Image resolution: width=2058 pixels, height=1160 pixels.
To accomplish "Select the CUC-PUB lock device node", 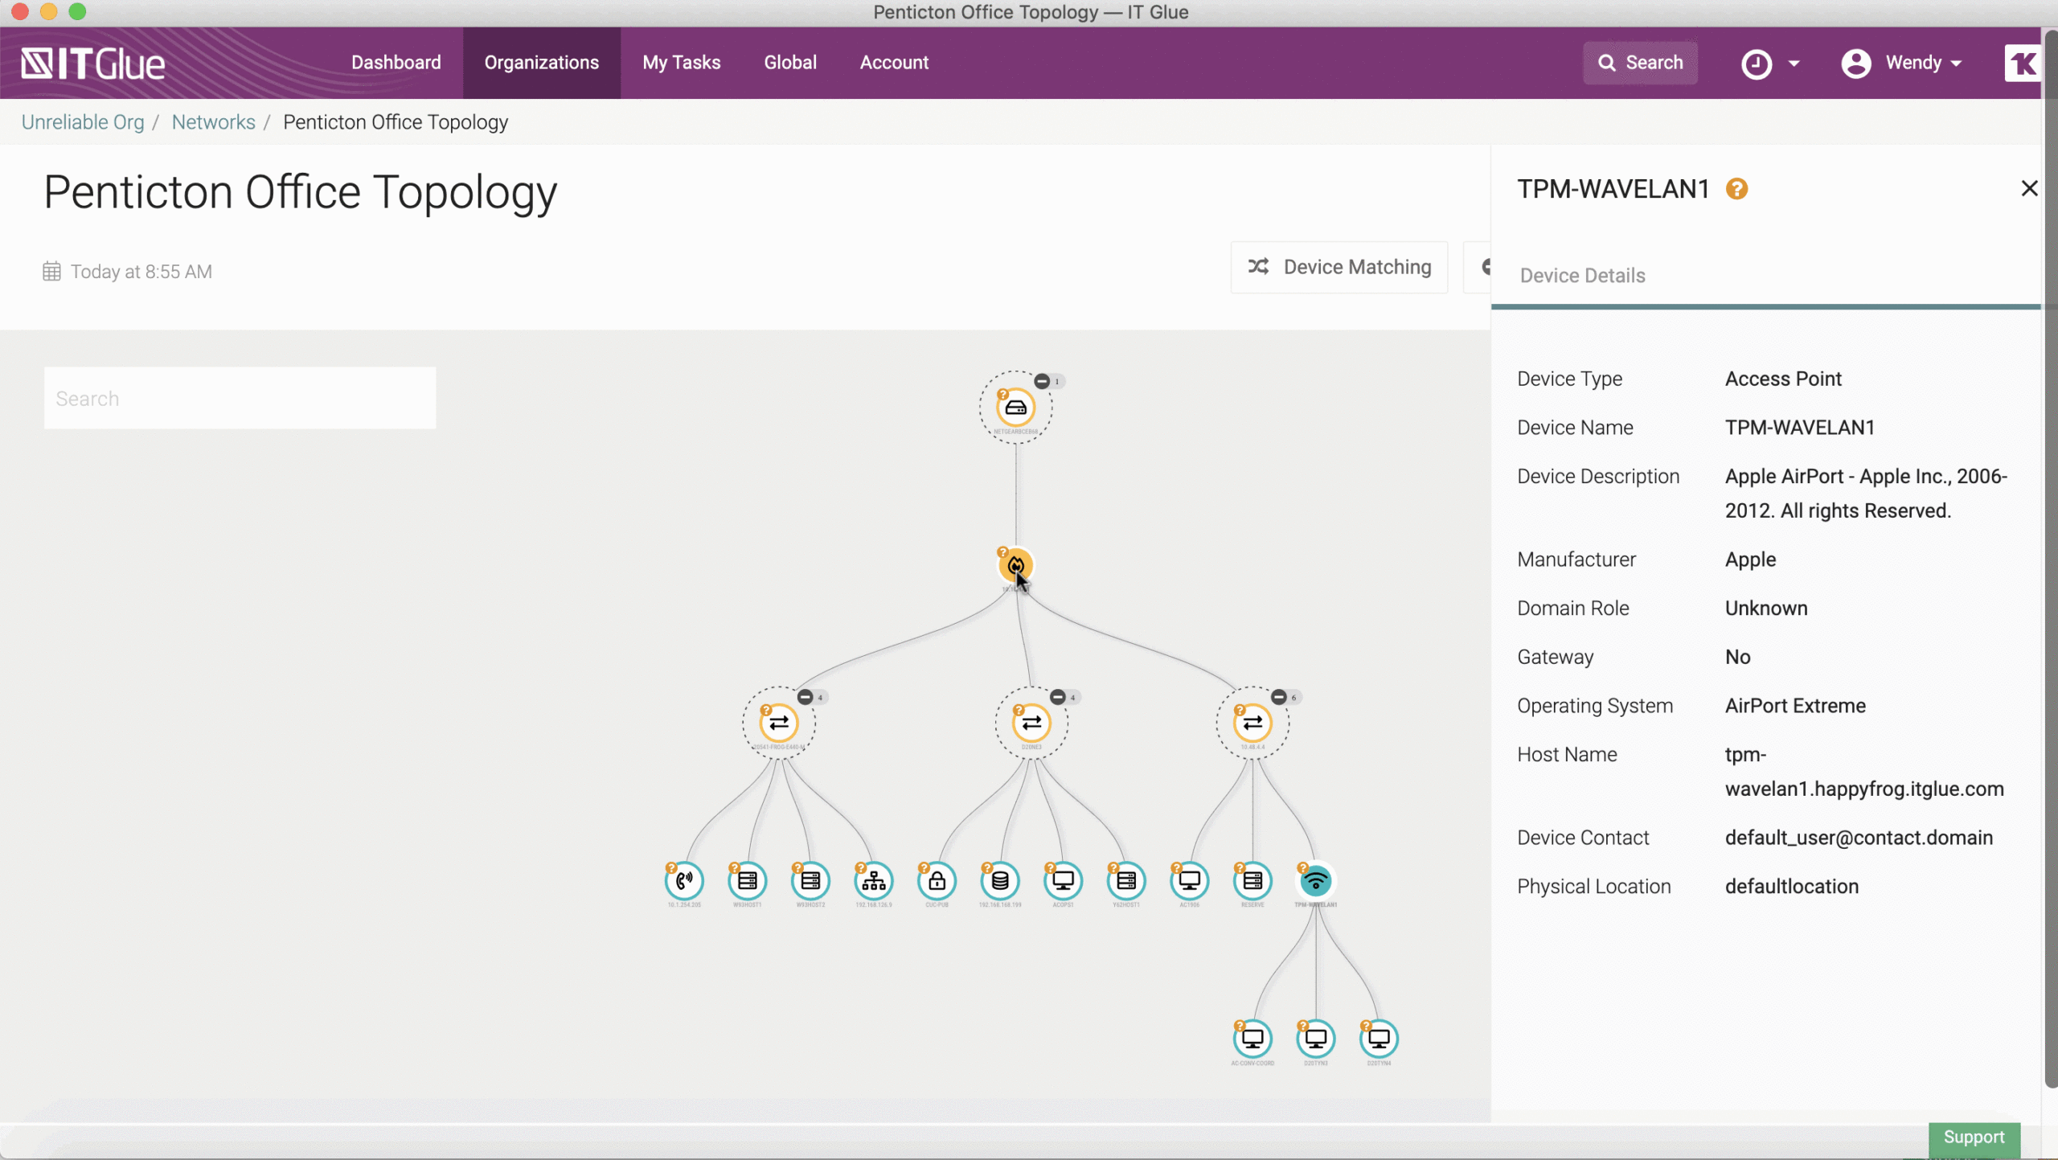I will 937,881.
